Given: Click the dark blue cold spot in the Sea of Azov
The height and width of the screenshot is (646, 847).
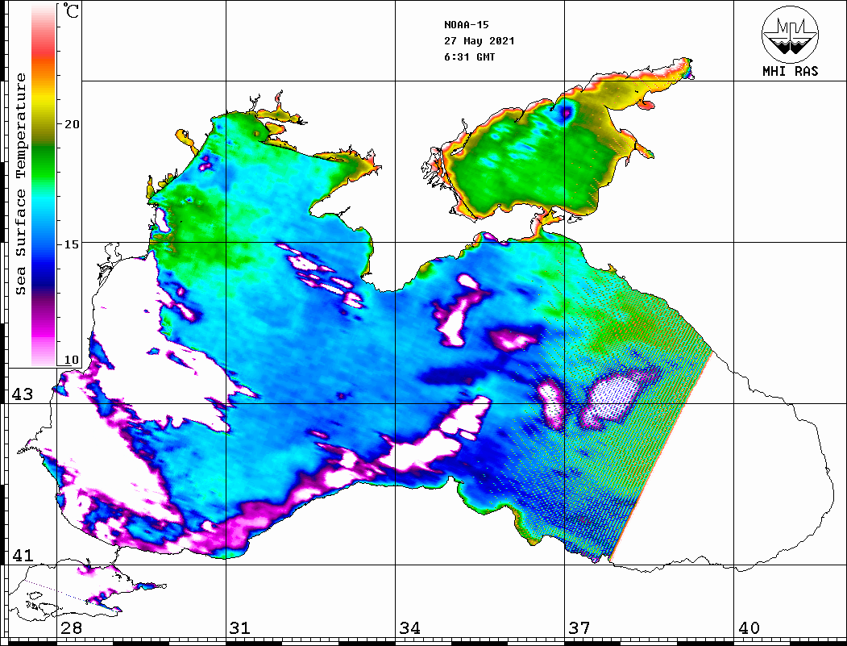Looking at the screenshot, I should (x=566, y=112).
